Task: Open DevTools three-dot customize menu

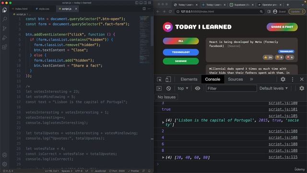Action: (x=293, y=79)
